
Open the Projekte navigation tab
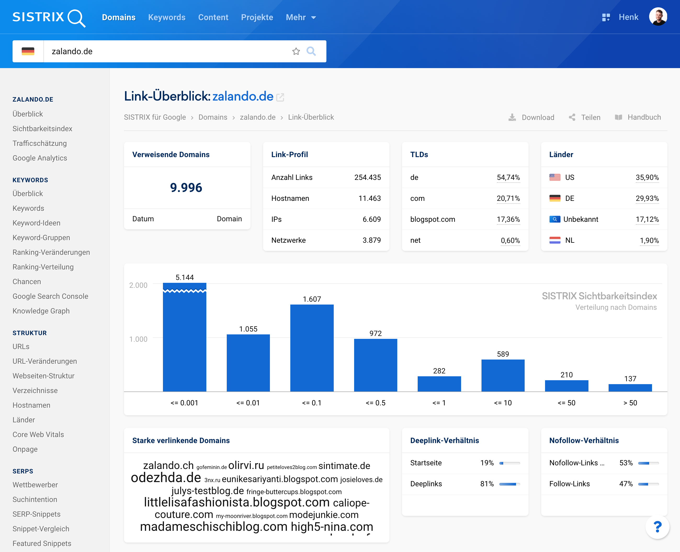click(x=257, y=18)
